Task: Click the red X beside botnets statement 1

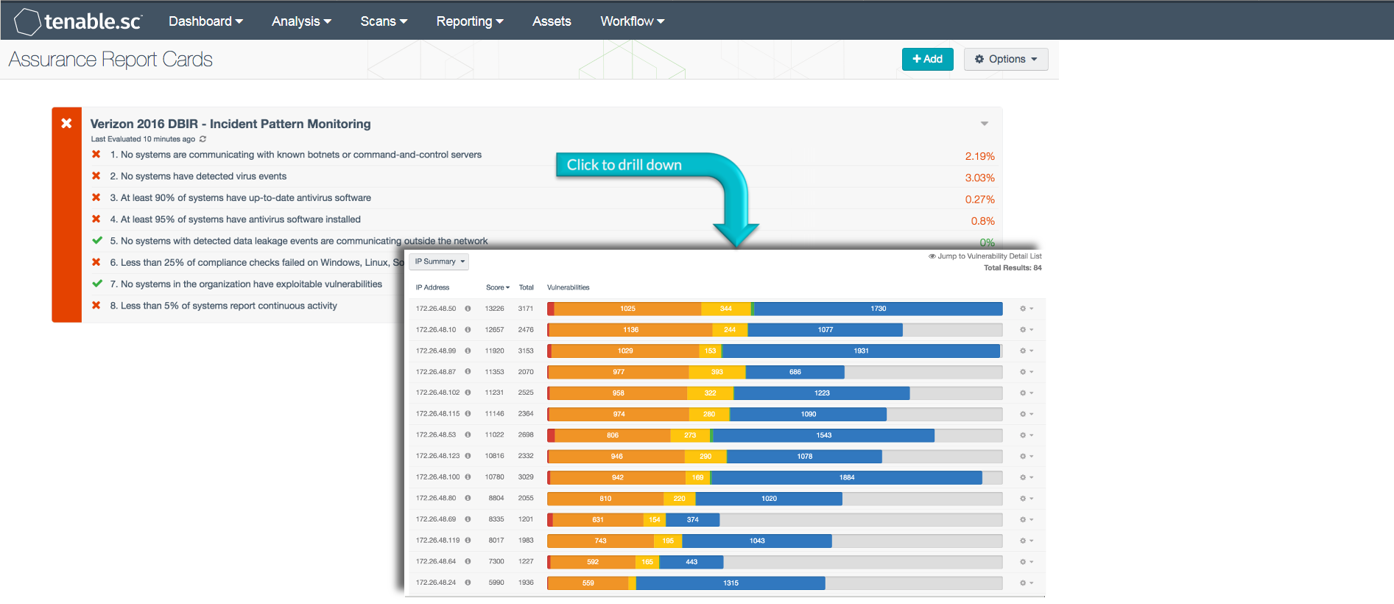Action: tap(96, 155)
